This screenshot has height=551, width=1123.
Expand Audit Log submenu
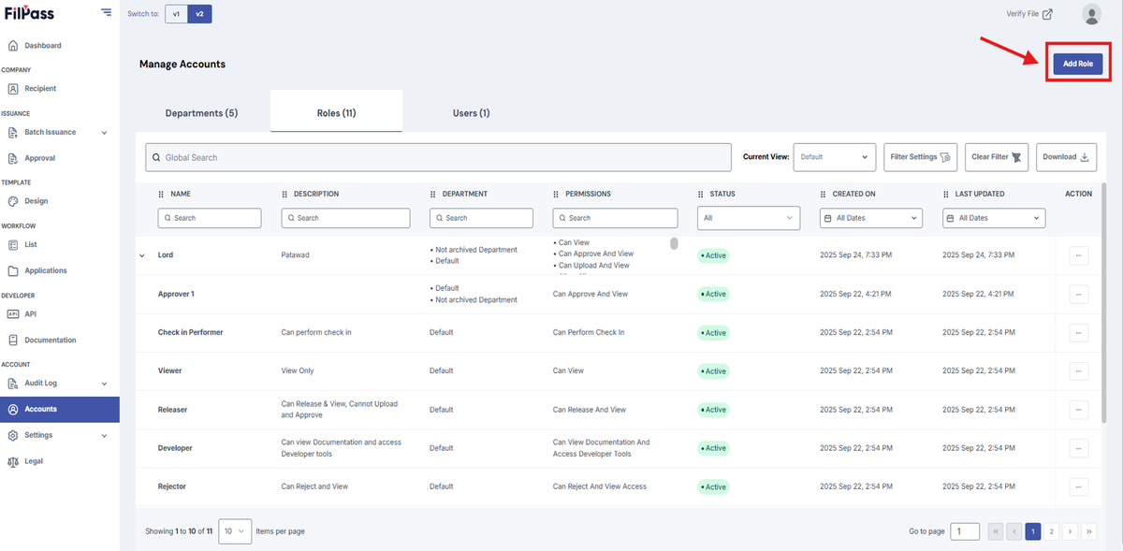click(x=104, y=384)
